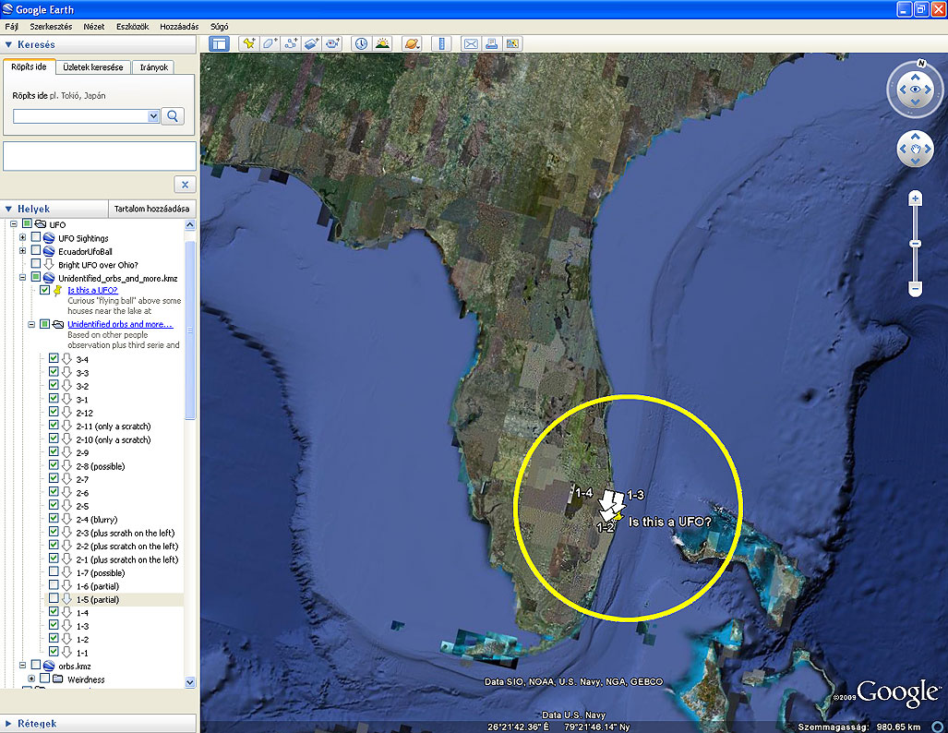Click Tartalom hozzáadása button

coord(151,209)
